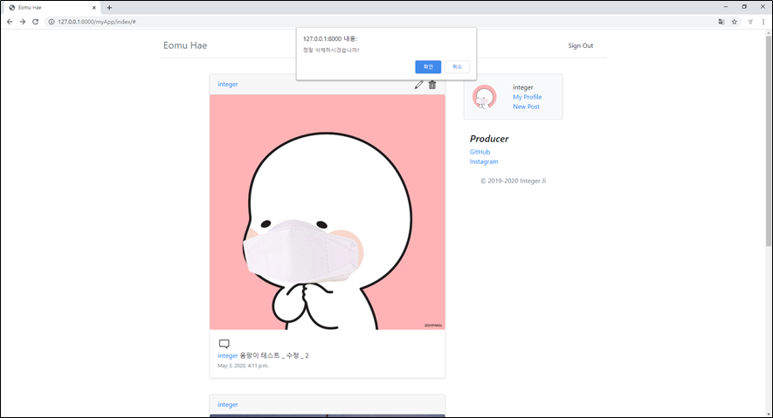Click the integer username text in the profile card
The height and width of the screenshot is (418, 773).
point(523,87)
